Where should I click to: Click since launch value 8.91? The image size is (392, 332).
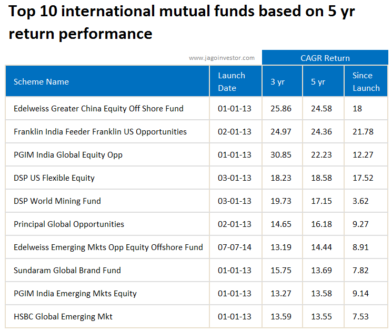coord(360,247)
